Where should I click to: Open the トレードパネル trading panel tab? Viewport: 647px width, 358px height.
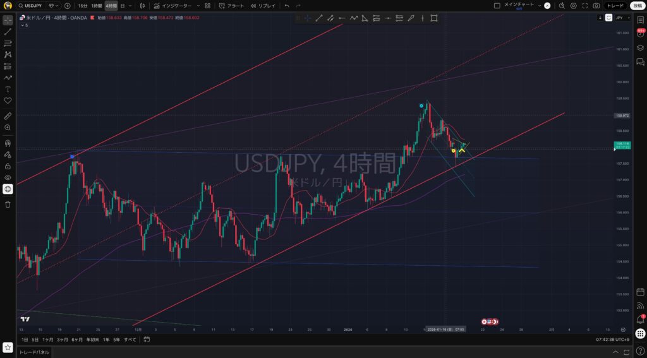coord(34,352)
